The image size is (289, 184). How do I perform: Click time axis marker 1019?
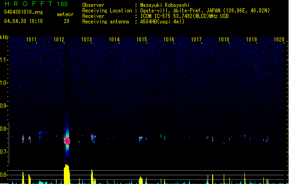coord(251,40)
